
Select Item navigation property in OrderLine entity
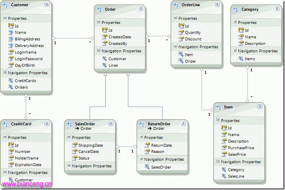(189, 55)
